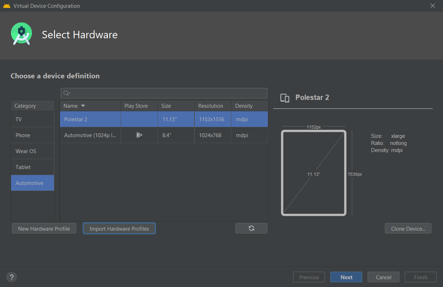Click the help question mark icon
Image resolution: width=443 pixels, height=287 pixels.
click(12, 277)
